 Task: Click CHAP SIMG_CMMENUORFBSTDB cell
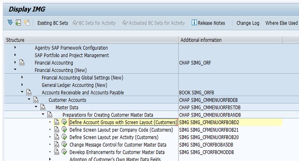(x=210, y=108)
